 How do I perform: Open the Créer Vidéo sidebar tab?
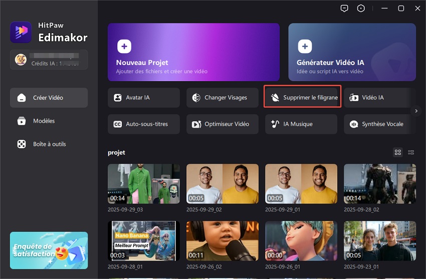pos(49,98)
